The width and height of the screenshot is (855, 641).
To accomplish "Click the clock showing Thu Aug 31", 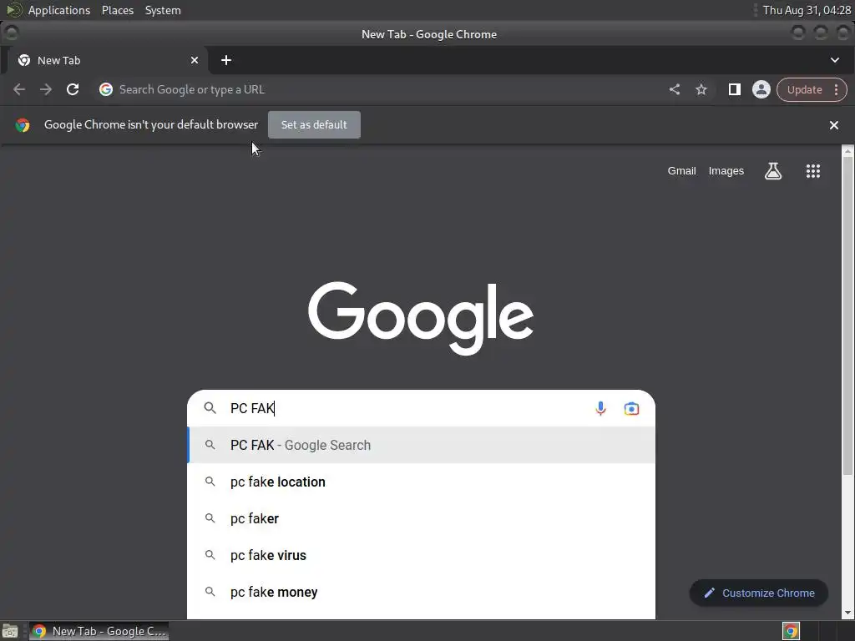I will [807, 10].
